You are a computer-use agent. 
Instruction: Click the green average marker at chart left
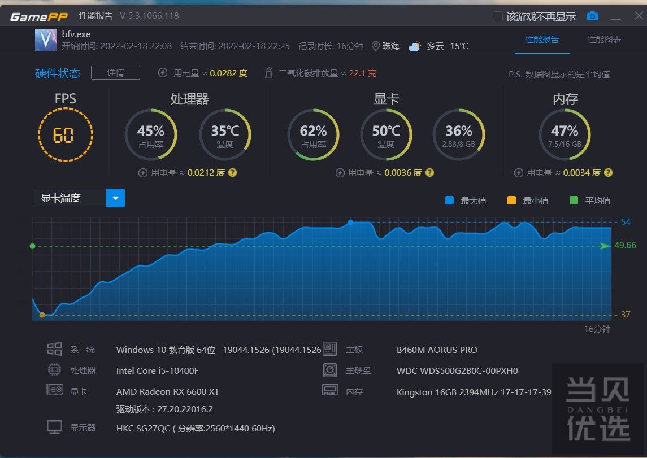(x=33, y=246)
